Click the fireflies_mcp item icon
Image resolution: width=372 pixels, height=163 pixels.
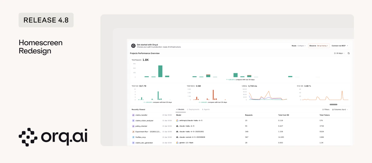click(x=133, y=137)
